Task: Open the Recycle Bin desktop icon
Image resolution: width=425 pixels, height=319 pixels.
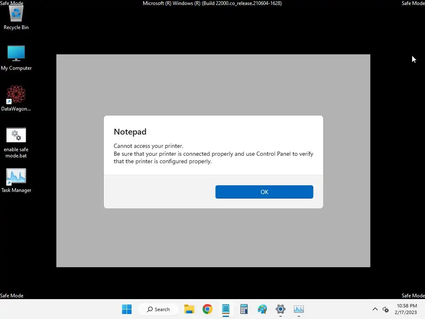Action: [x=16, y=17]
